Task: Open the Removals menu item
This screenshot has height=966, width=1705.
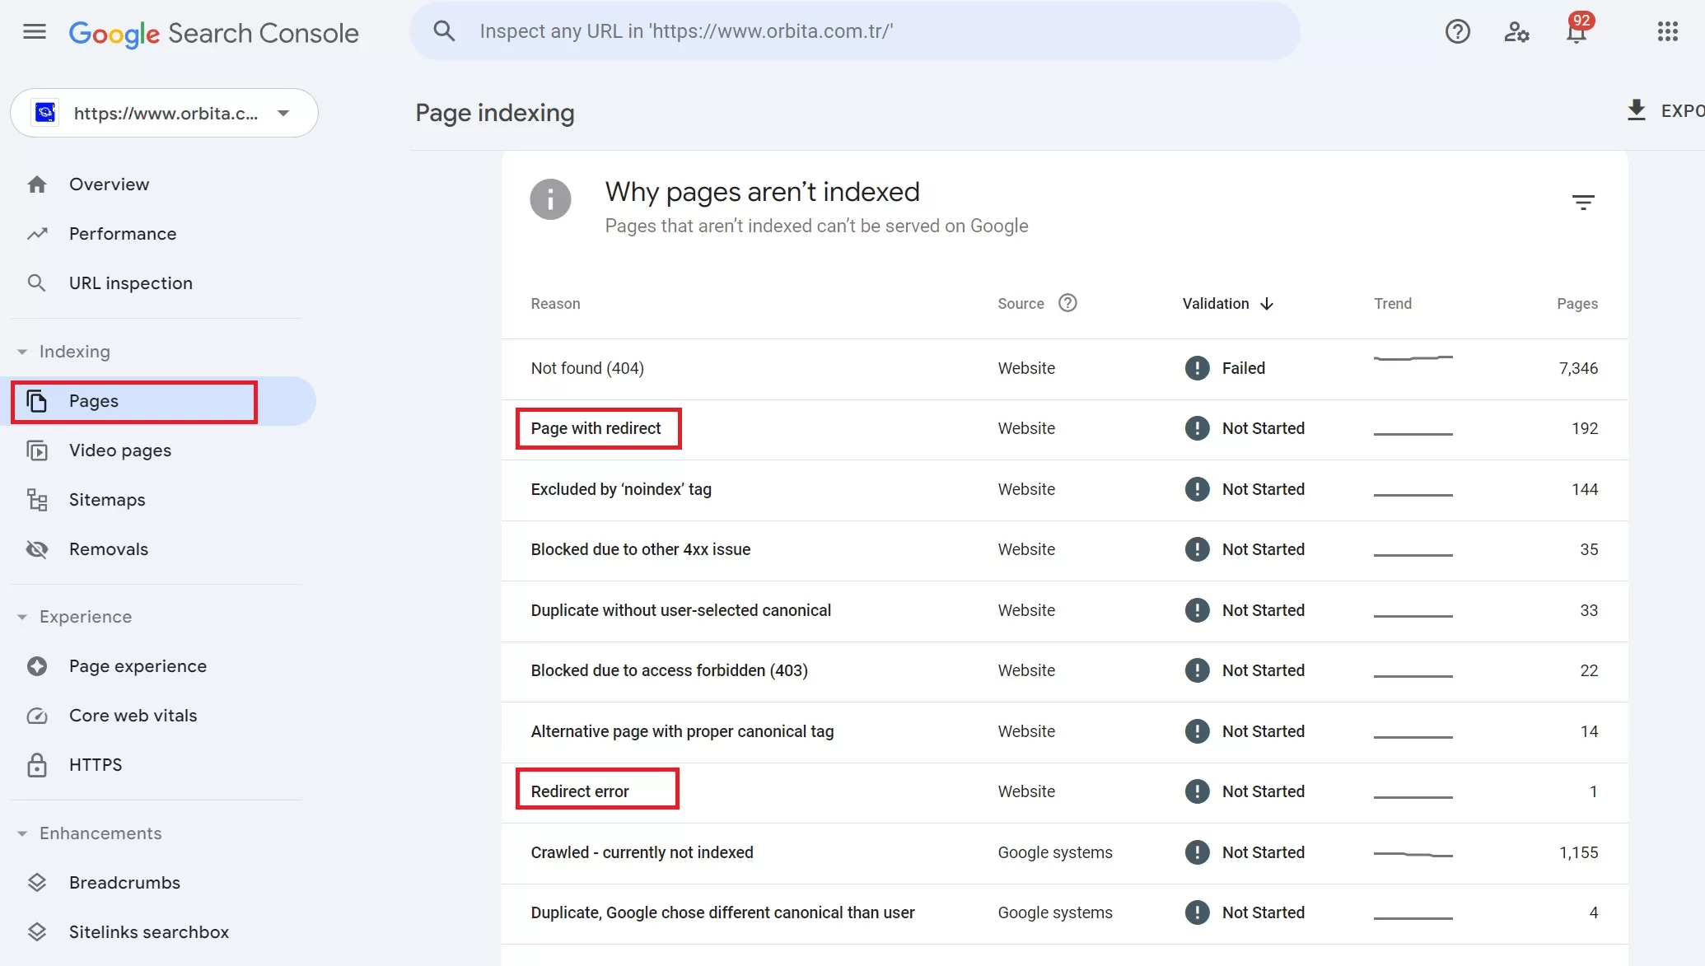Action: [158, 549]
